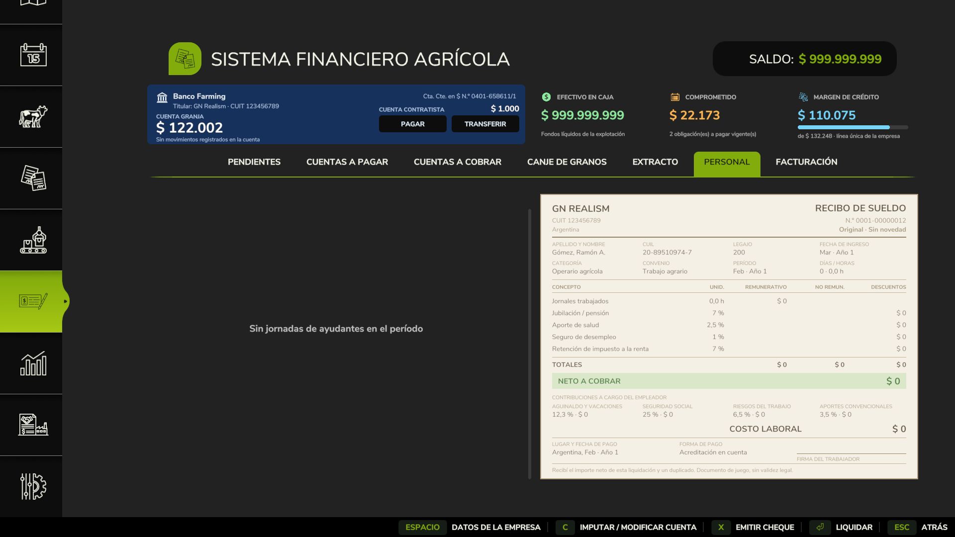Open the sliders gear settings sidebar icon

point(33,486)
